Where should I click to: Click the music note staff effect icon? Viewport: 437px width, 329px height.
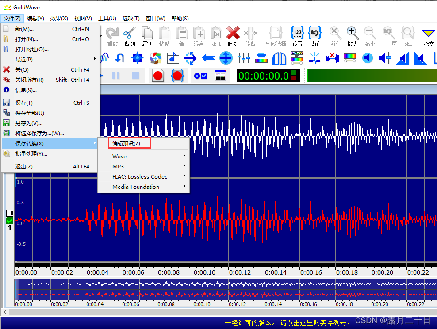pyautogui.click(x=173, y=58)
